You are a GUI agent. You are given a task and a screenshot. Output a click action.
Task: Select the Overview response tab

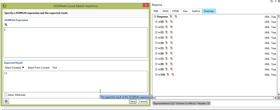click(x=209, y=11)
